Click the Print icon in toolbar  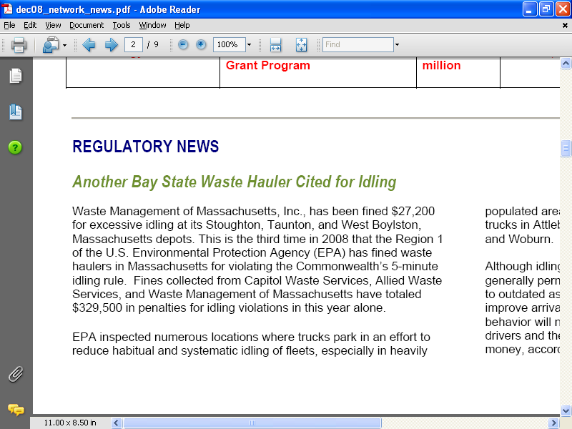(19, 45)
